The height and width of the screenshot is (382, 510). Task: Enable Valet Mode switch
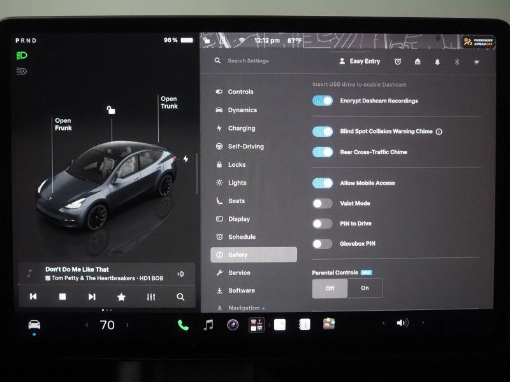click(323, 203)
